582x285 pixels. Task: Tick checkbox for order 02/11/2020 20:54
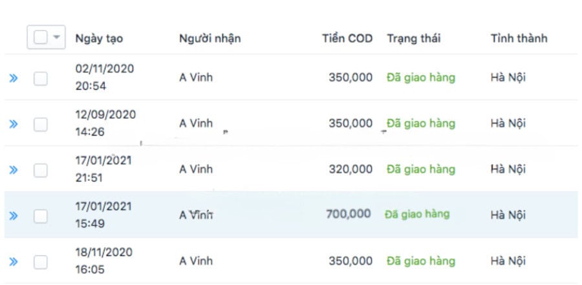(x=41, y=78)
